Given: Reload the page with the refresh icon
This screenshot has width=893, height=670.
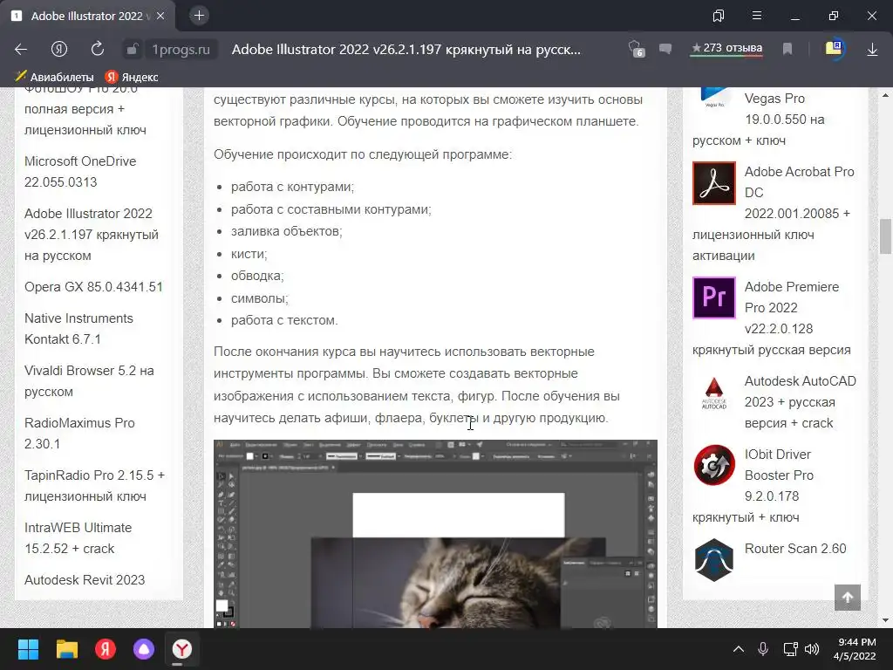Looking at the screenshot, I should pyautogui.click(x=98, y=49).
